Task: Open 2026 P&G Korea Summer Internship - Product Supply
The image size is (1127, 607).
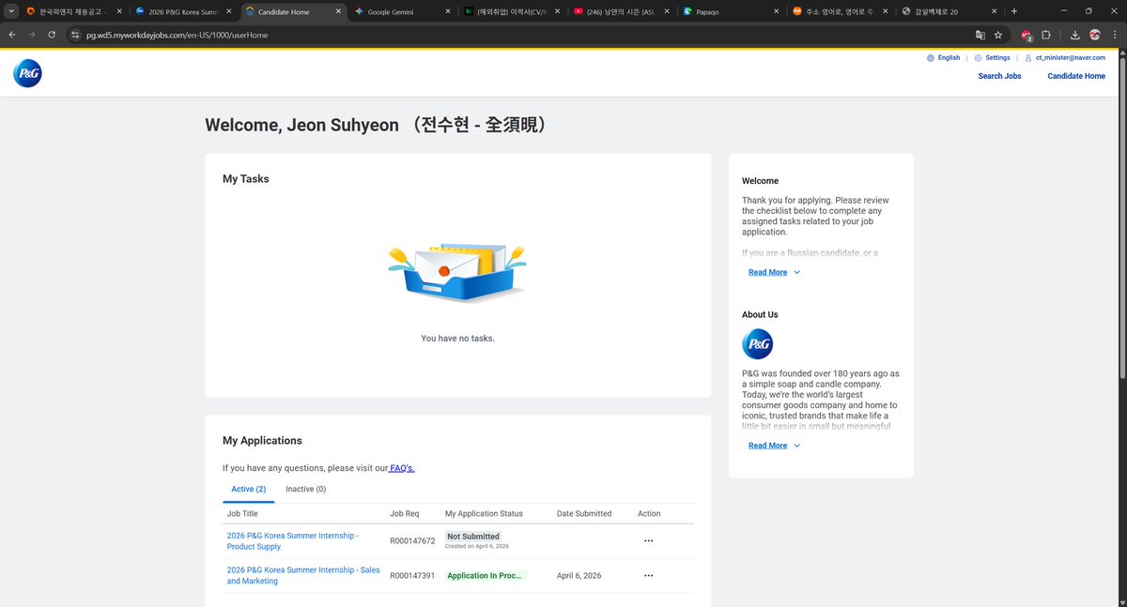Action: (292, 540)
